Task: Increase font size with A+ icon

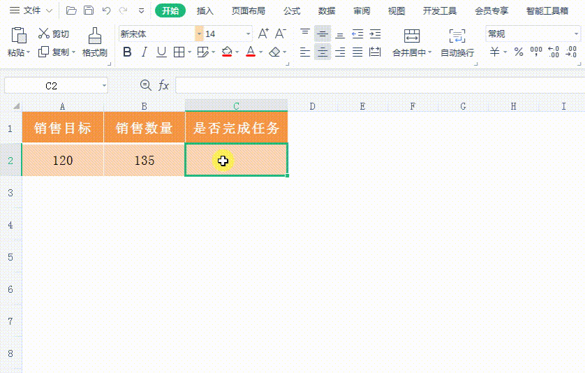Action: [x=263, y=34]
